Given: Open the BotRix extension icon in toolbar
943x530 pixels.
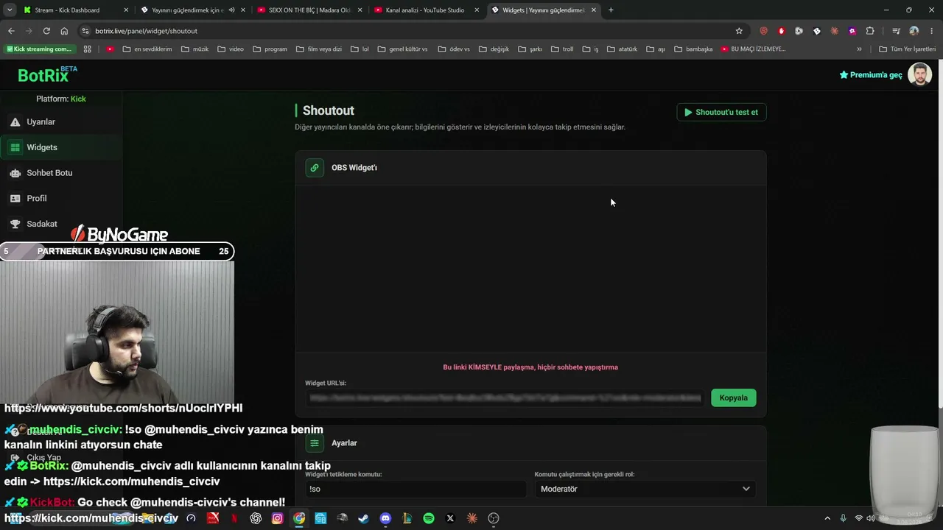Looking at the screenshot, I should click(x=816, y=31).
